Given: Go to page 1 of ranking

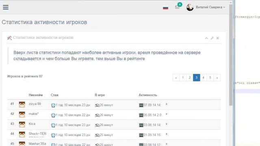Looking at the screenshot, I should pos(183,77).
